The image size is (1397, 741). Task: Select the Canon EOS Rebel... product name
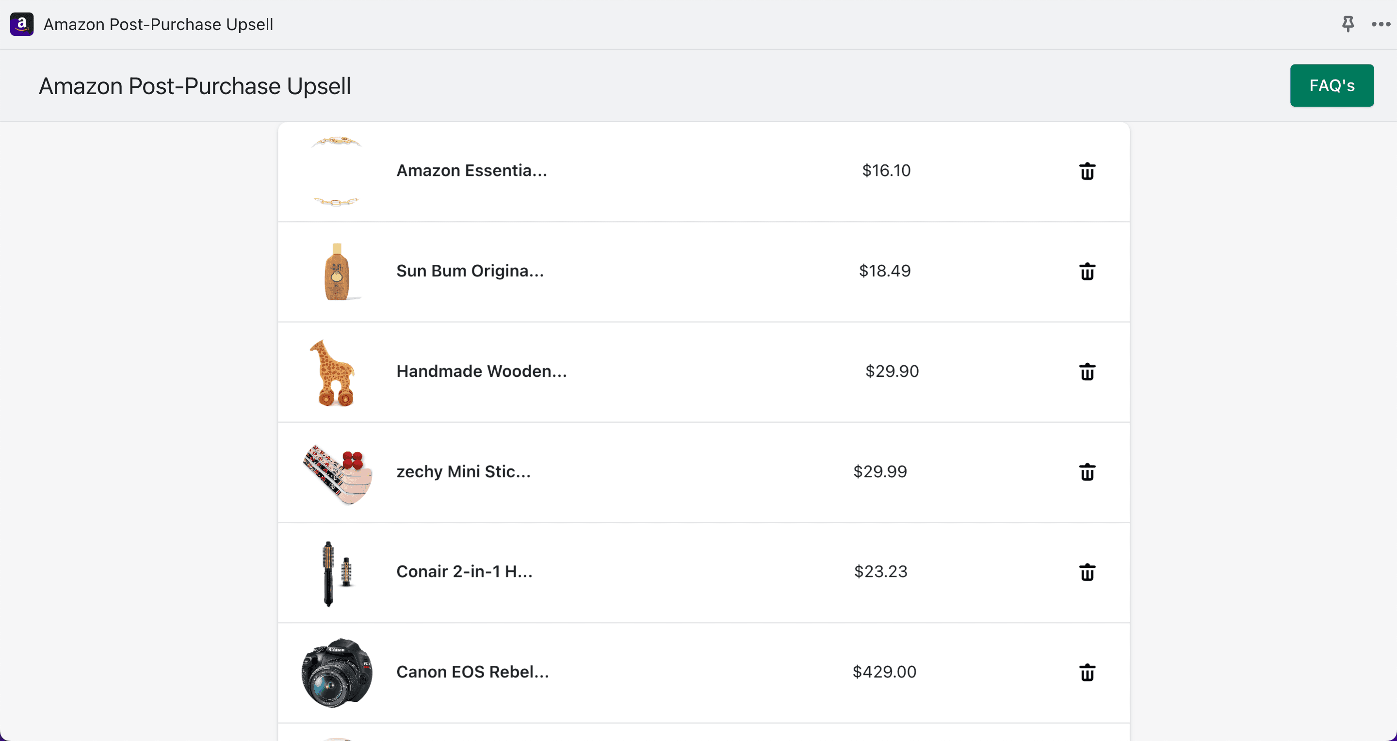[473, 672]
